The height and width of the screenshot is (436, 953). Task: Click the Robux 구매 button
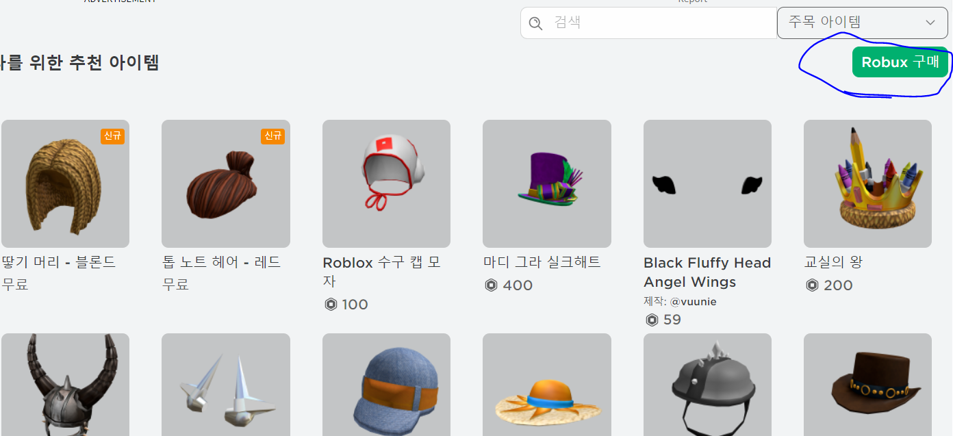900,62
